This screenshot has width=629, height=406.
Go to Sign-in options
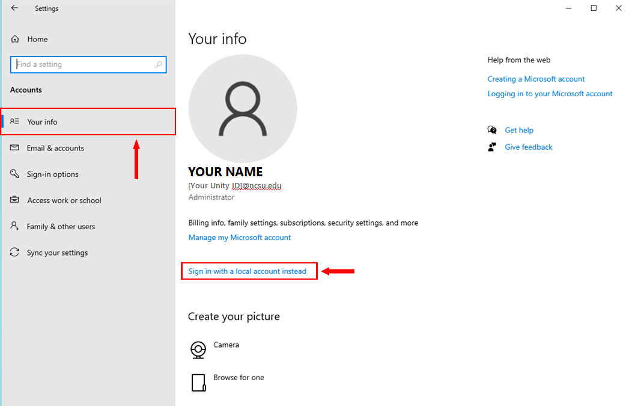tap(52, 174)
